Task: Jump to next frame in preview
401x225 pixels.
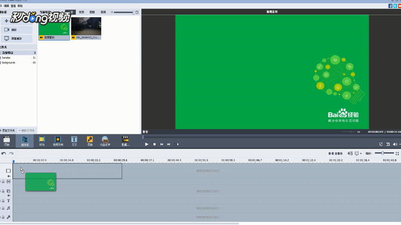Action: click(169, 144)
